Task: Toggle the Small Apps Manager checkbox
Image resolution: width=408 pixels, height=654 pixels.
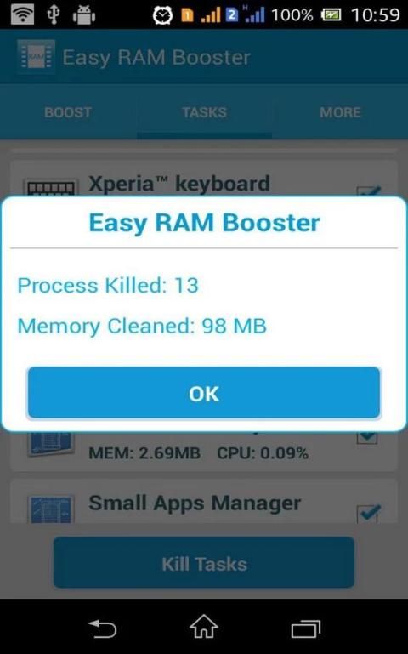Action: [x=368, y=514]
